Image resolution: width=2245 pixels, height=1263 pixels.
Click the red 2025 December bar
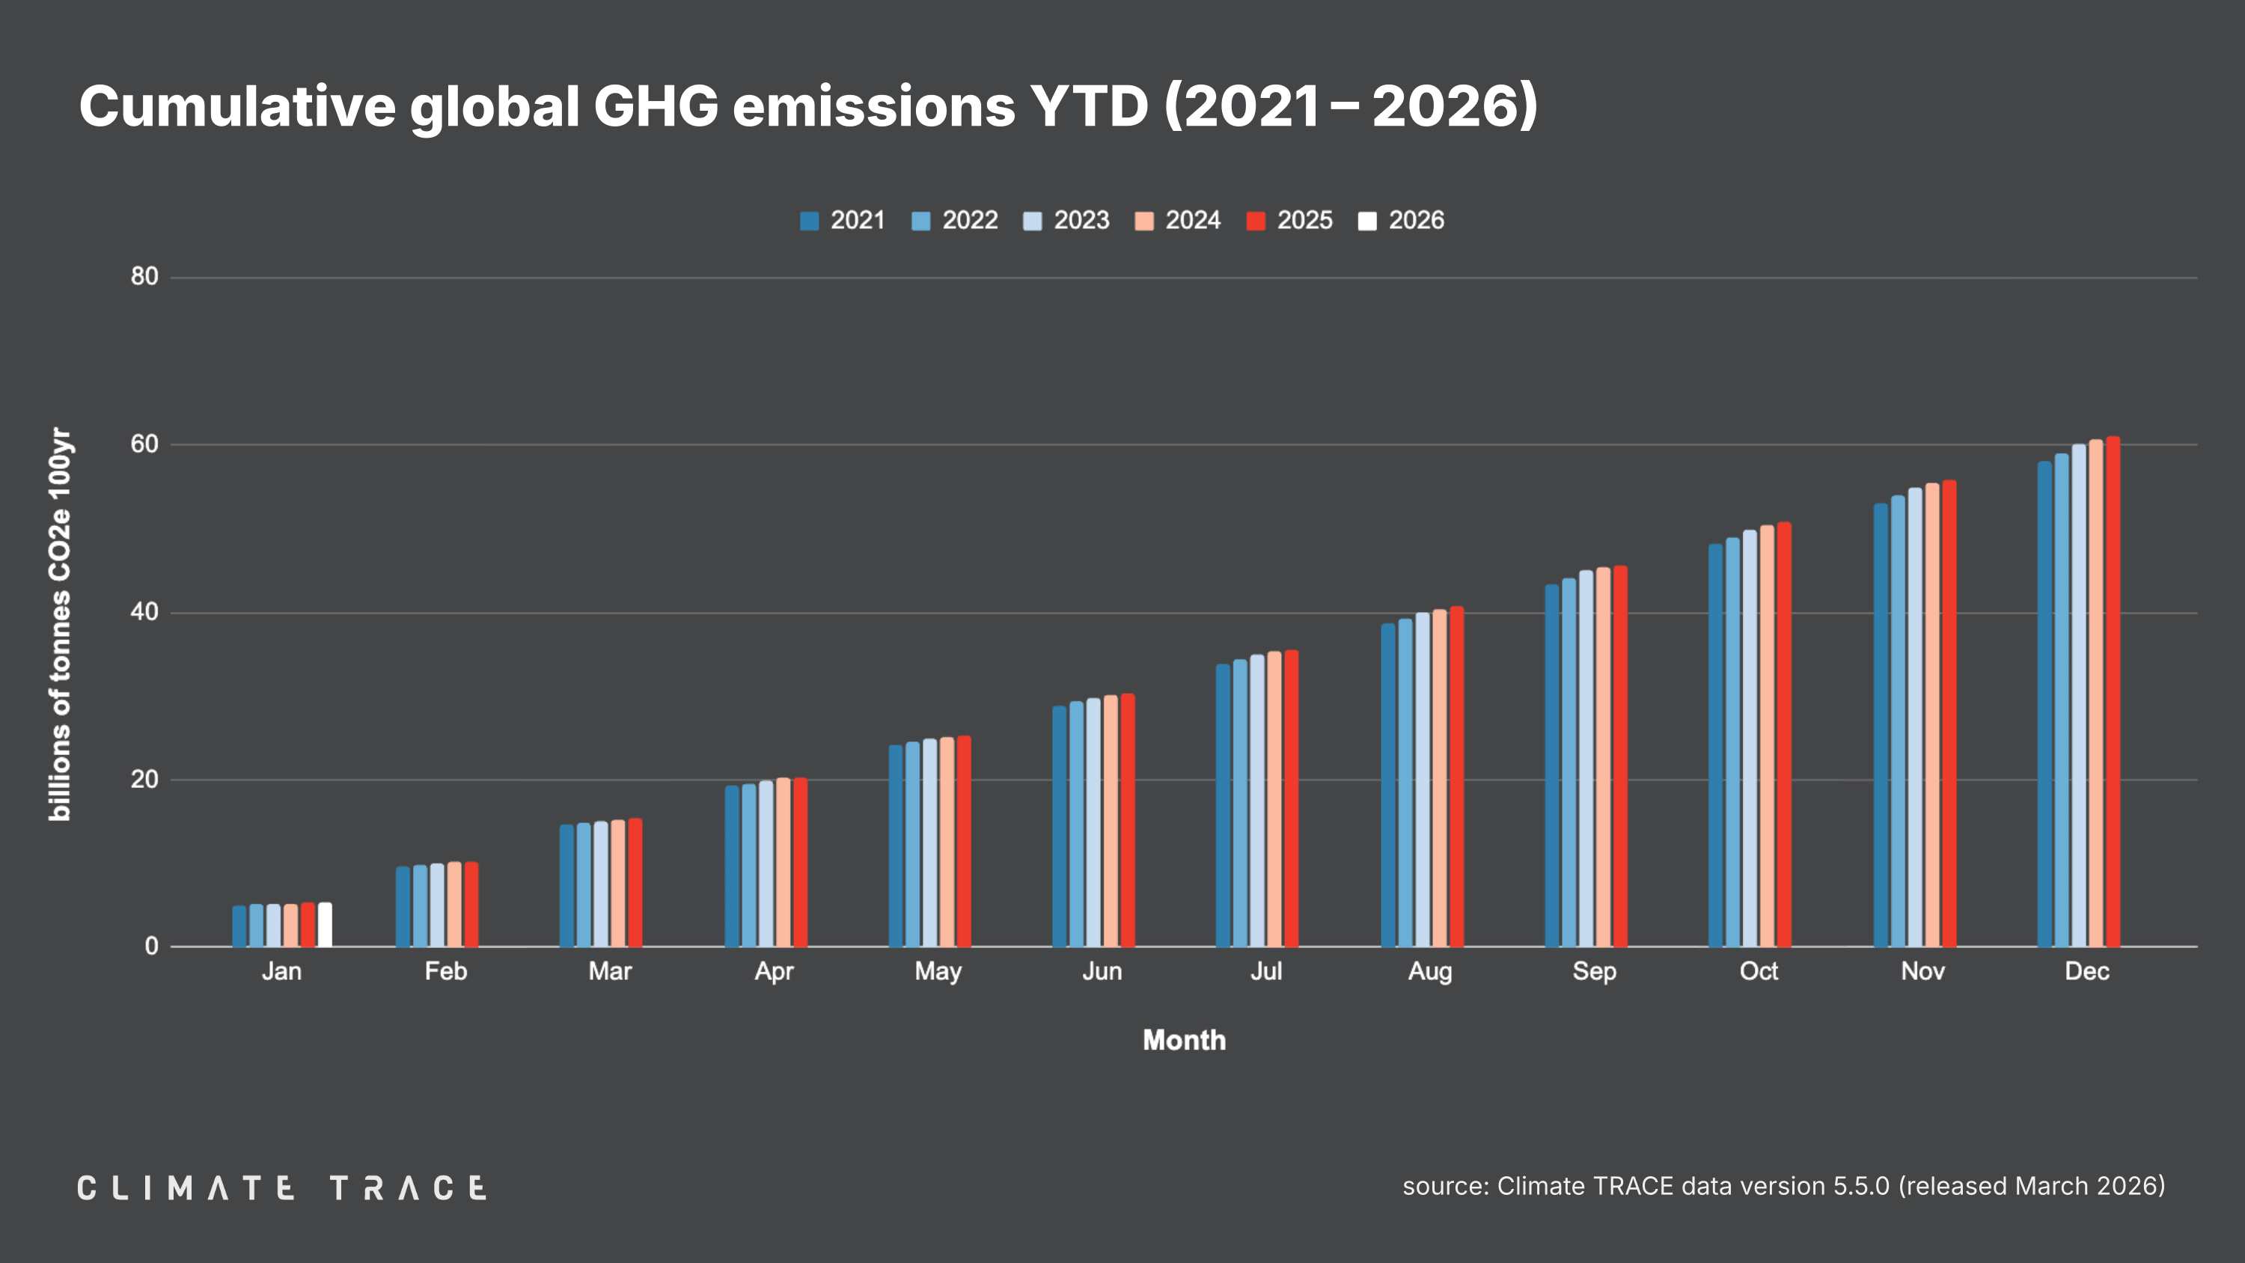coord(2113,693)
